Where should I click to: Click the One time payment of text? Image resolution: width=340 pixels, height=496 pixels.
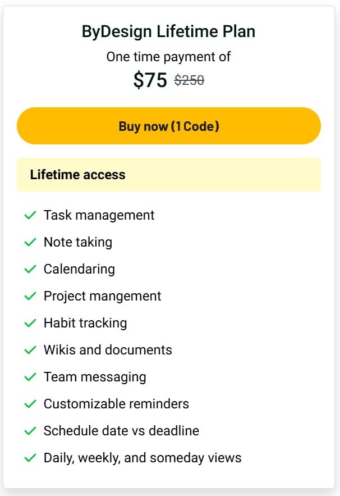pos(168,57)
